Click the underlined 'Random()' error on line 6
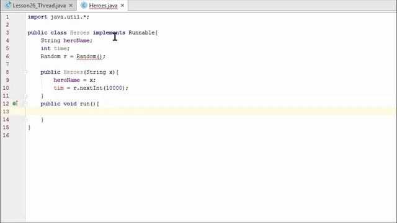Viewport: 397px width, 223px height. coord(89,56)
